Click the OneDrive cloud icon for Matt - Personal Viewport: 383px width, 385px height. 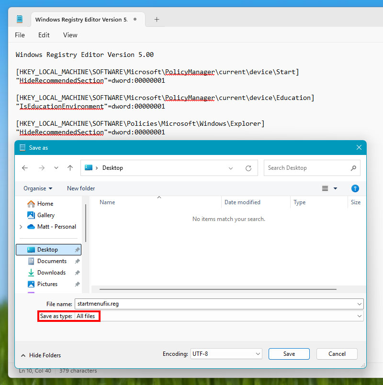click(31, 227)
